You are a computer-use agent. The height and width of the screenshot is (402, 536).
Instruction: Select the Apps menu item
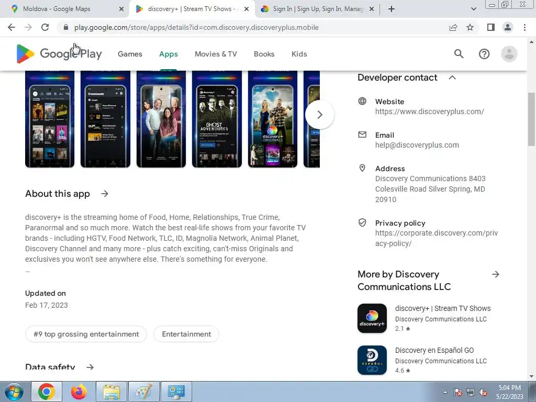(x=169, y=54)
